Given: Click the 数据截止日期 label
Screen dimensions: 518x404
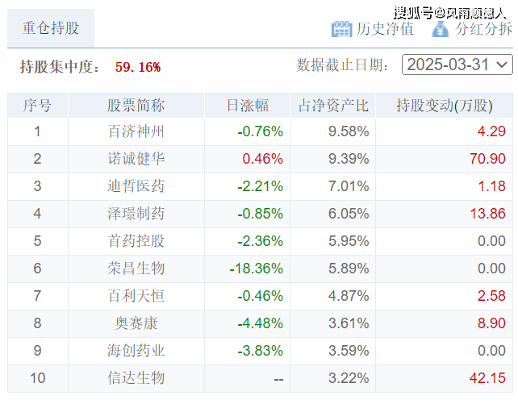Looking at the screenshot, I should 342,65.
